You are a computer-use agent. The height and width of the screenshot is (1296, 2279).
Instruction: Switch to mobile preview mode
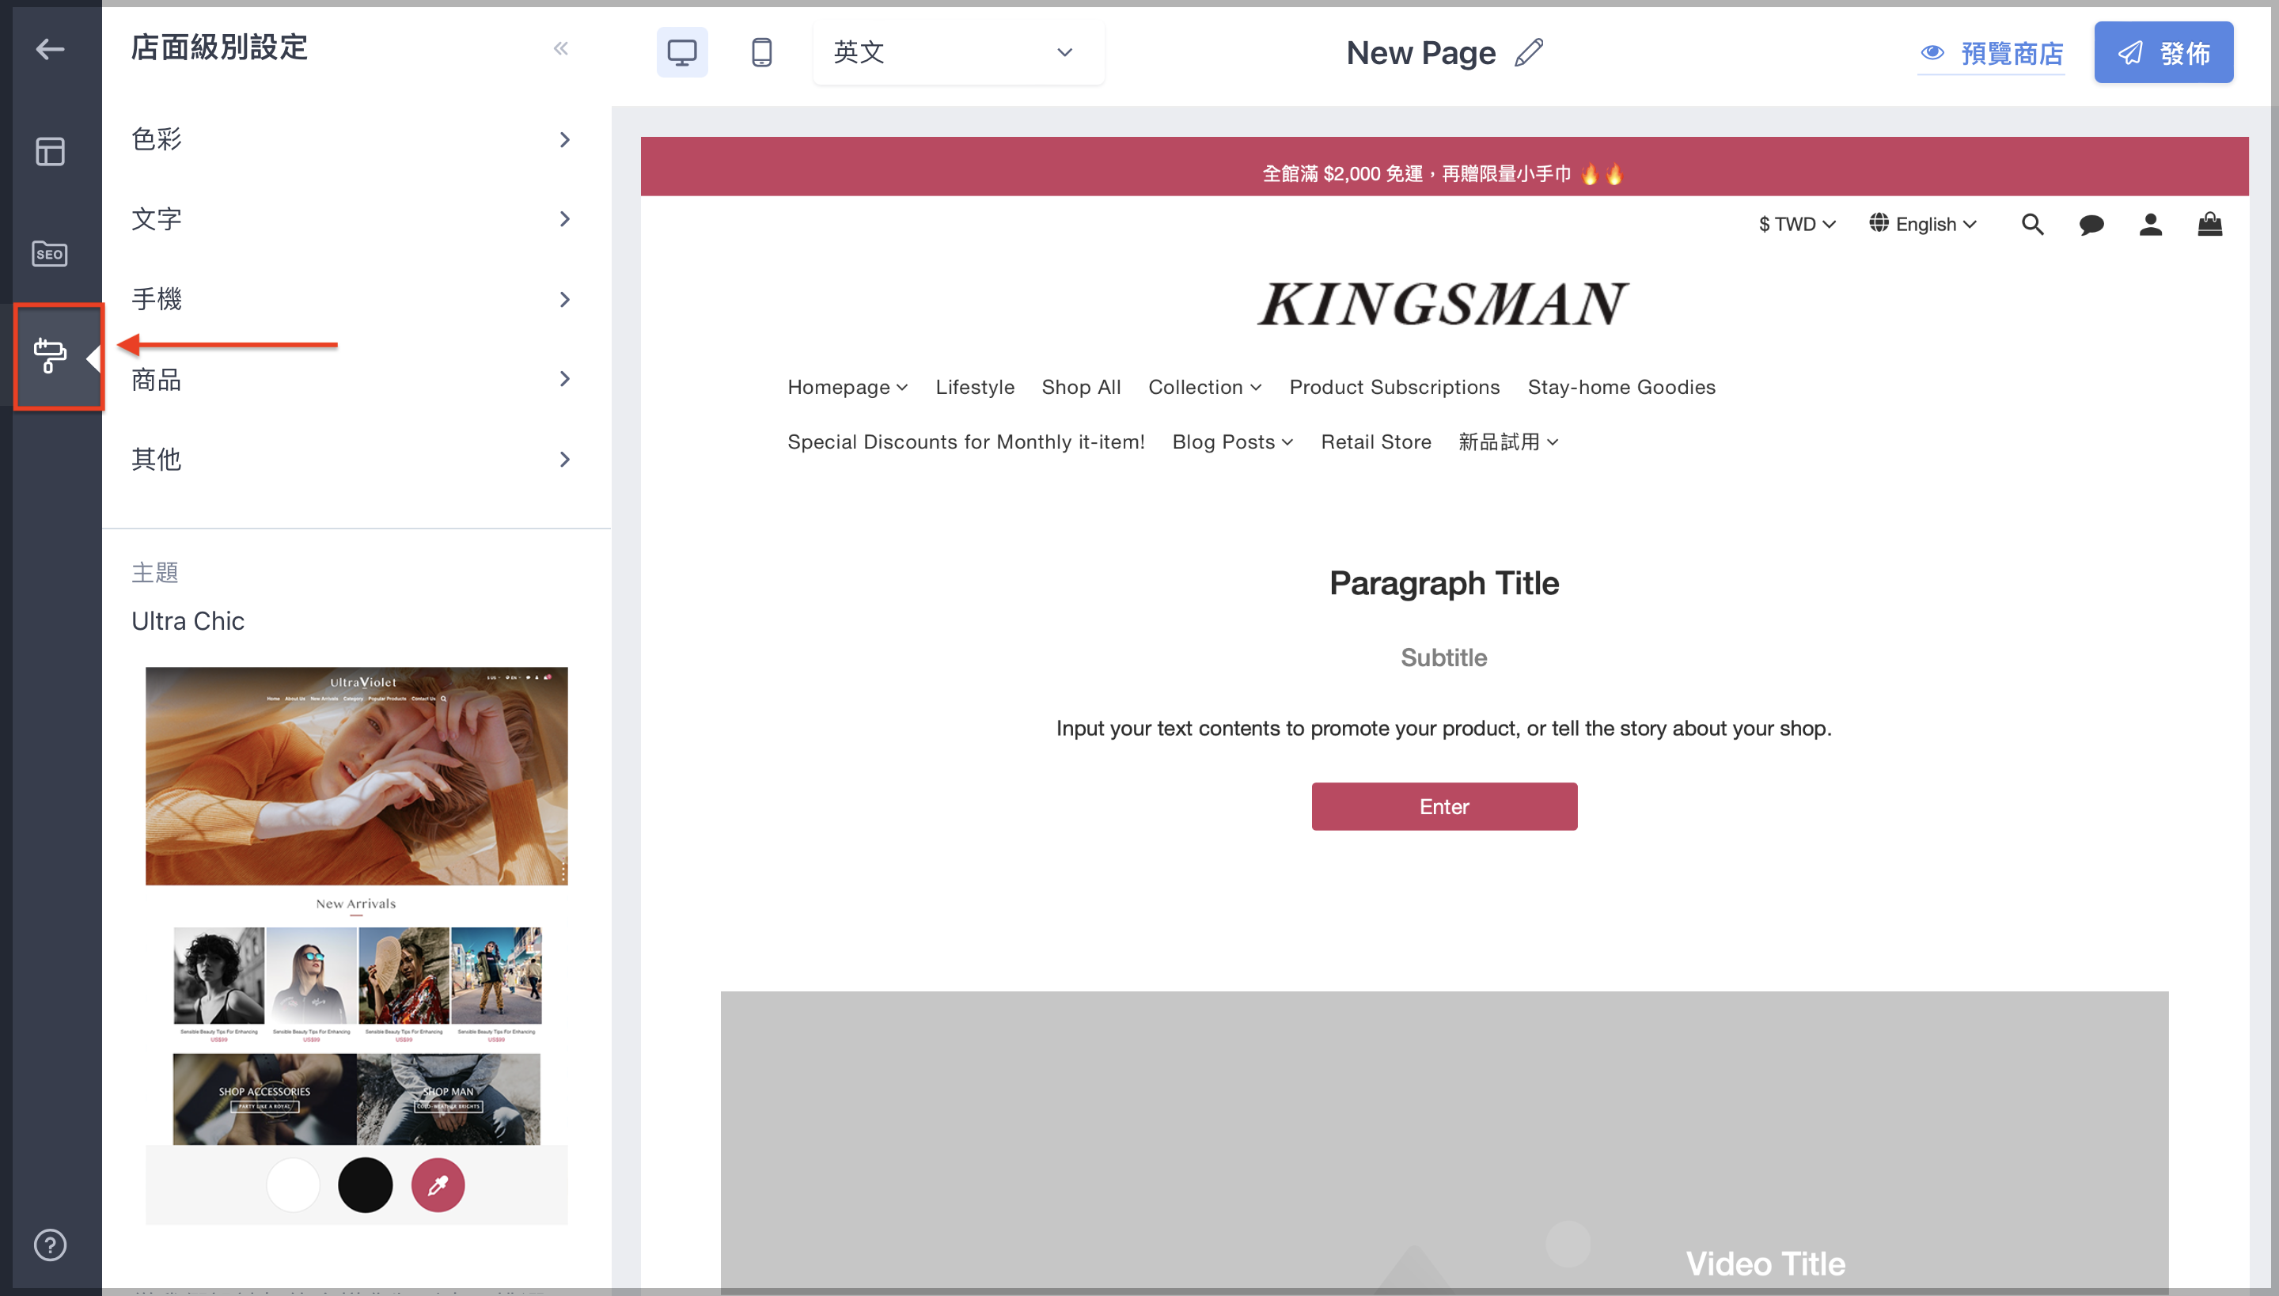(x=761, y=52)
